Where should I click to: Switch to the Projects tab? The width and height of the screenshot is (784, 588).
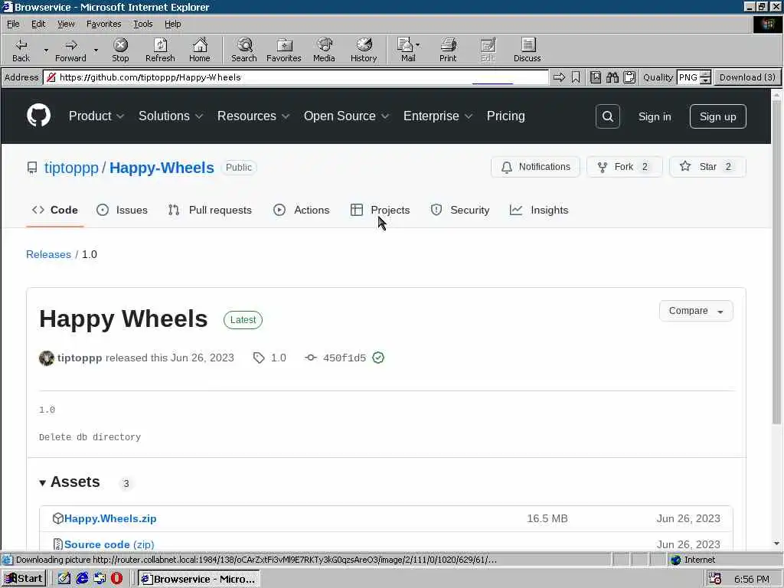point(380,210)
